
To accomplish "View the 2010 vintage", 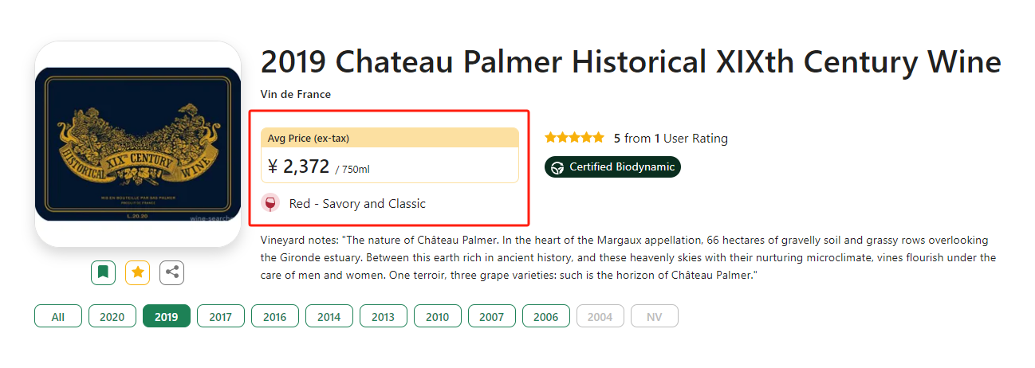I will coord(438,316).
